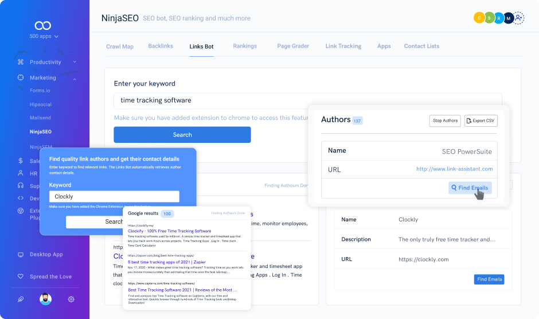539x319 pixels.
Task: Click the infinity logo in sidebar
Action: 43,26
